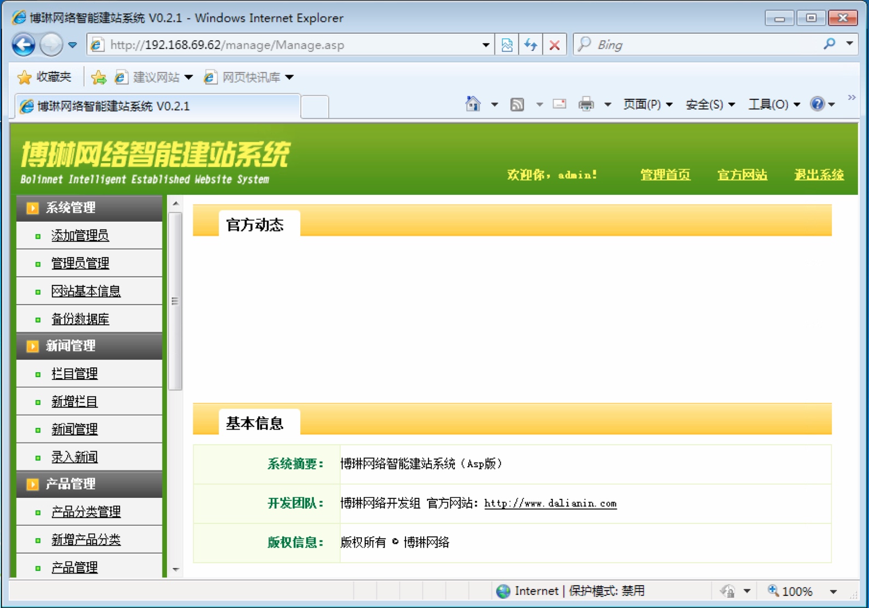Image resolution: width=869 pixels, height=608 pixels.
Task: Open the 网页快讯库 web slice gallery
Action: click(248, 78)
